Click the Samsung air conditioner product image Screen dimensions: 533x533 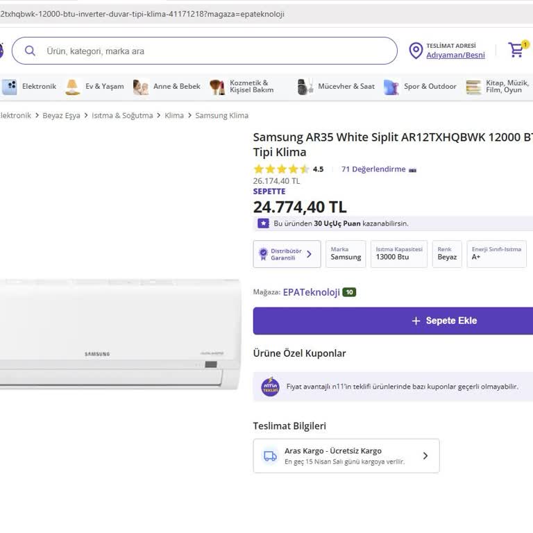(120, 334)
